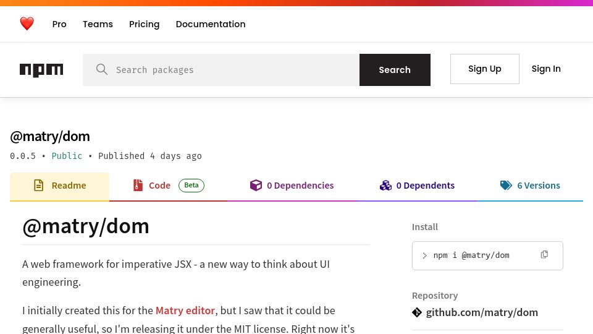This screenshot has width=593, height=334.
Task: Click the Install section label
Action: pos(425,227)
